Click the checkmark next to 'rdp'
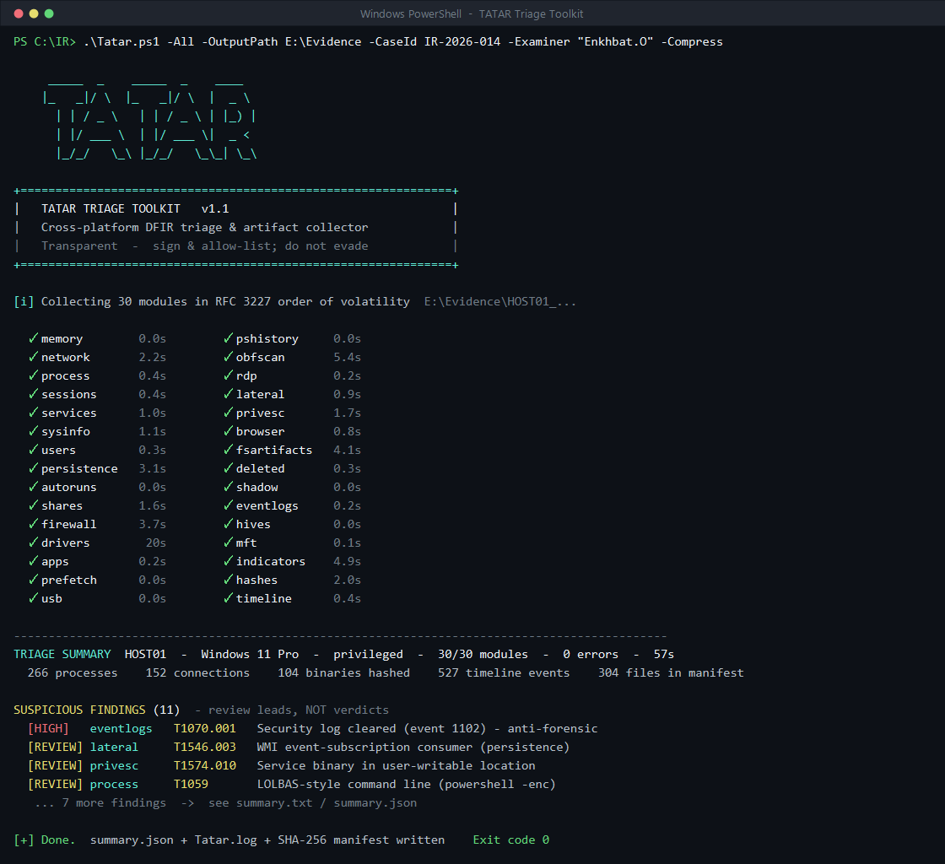This screenshot has width=945, height=864. point(229,376)
